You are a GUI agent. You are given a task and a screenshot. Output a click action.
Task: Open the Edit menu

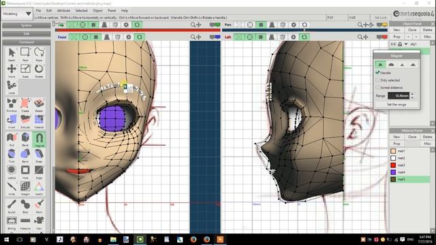(49, 11)
